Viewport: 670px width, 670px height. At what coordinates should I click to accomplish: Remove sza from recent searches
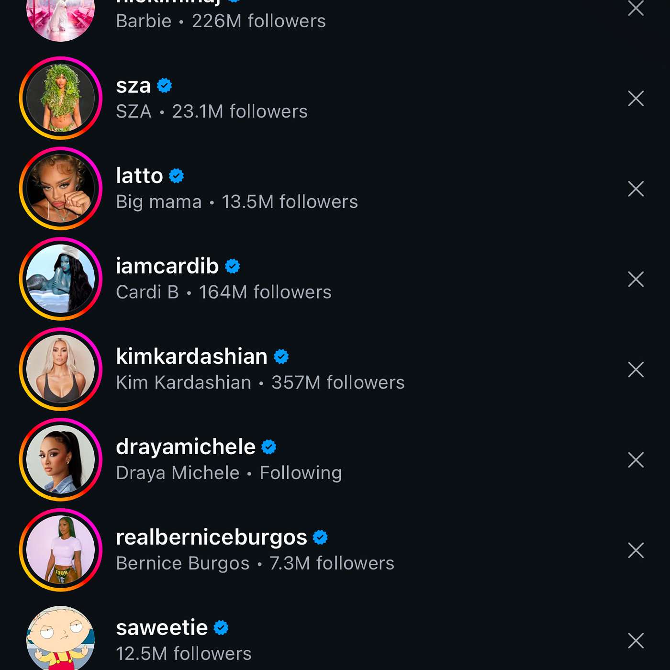(636, 99)
